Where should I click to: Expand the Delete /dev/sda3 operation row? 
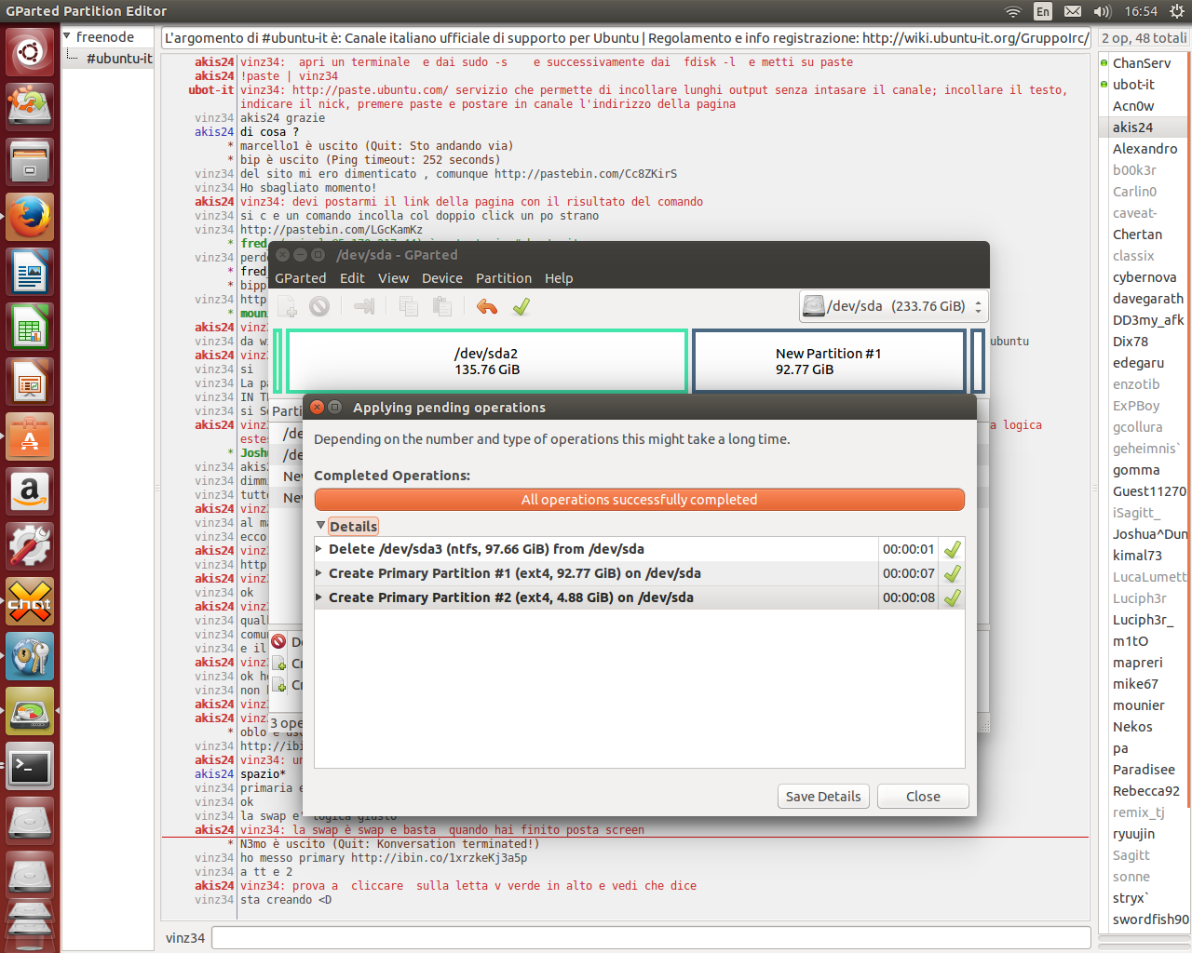pyautogui.click(x=319, y=549)
